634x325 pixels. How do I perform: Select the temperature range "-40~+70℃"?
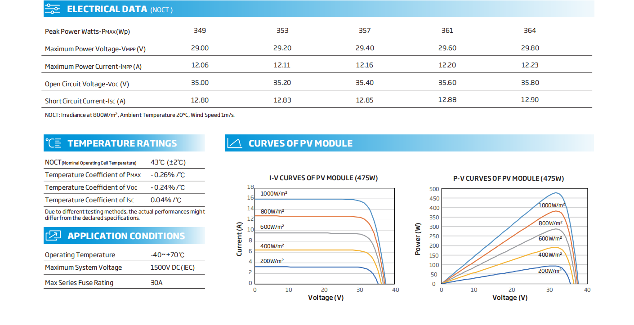click(168, 255)
